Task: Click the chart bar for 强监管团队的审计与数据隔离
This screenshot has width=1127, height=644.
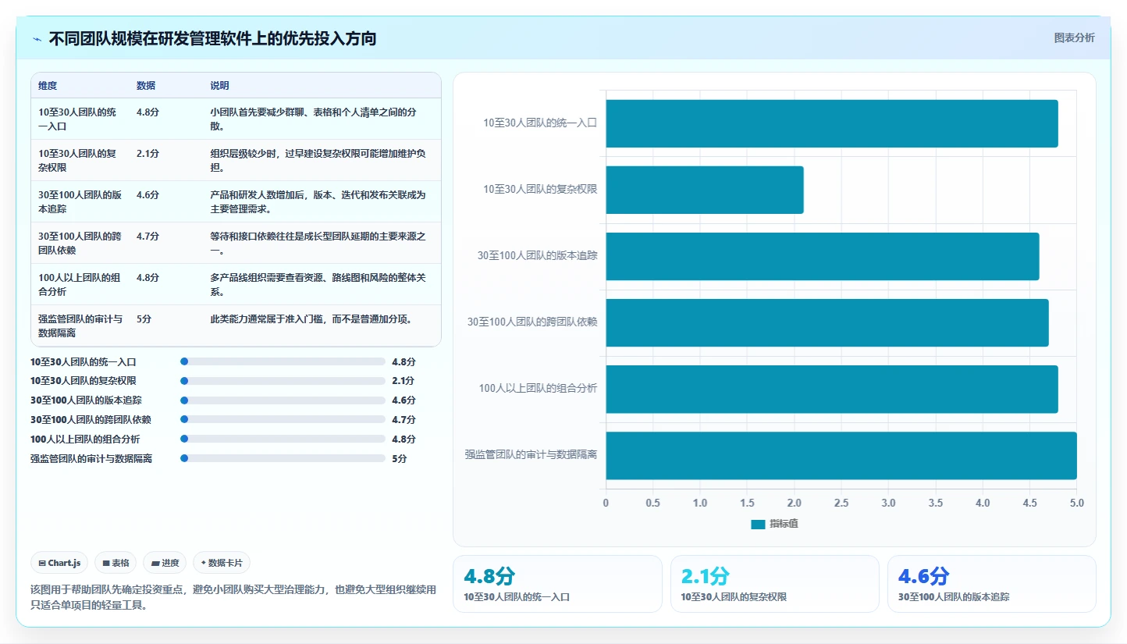Action: tap(841, 455)
